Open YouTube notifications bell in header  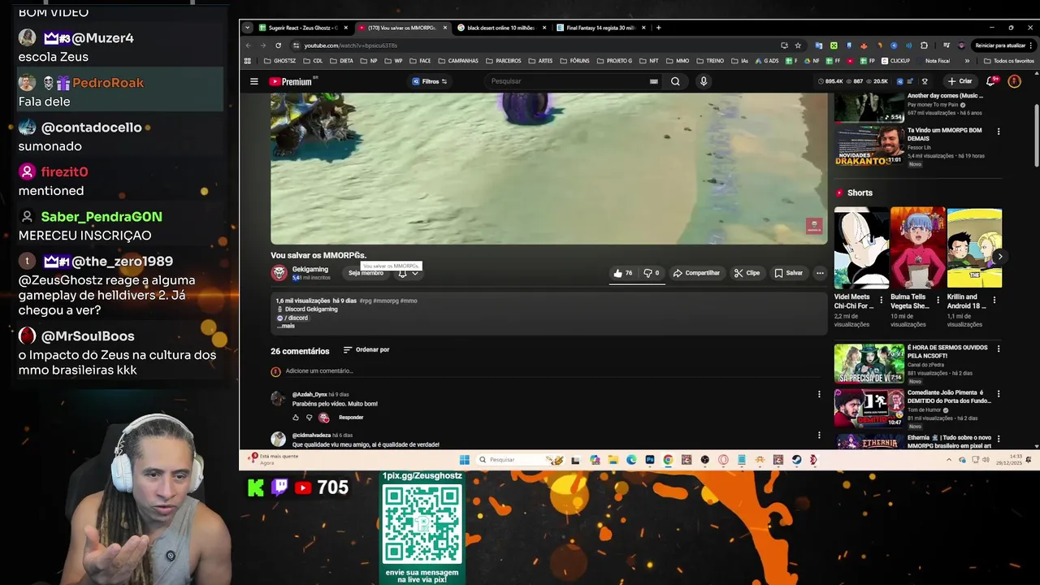[x=990, y=81]
